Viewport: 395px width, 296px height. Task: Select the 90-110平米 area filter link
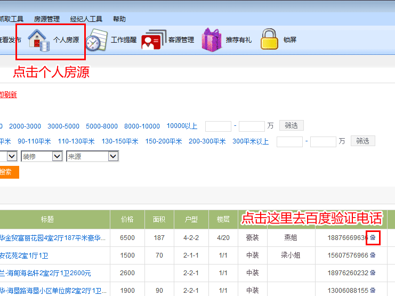tap(34, 141)
